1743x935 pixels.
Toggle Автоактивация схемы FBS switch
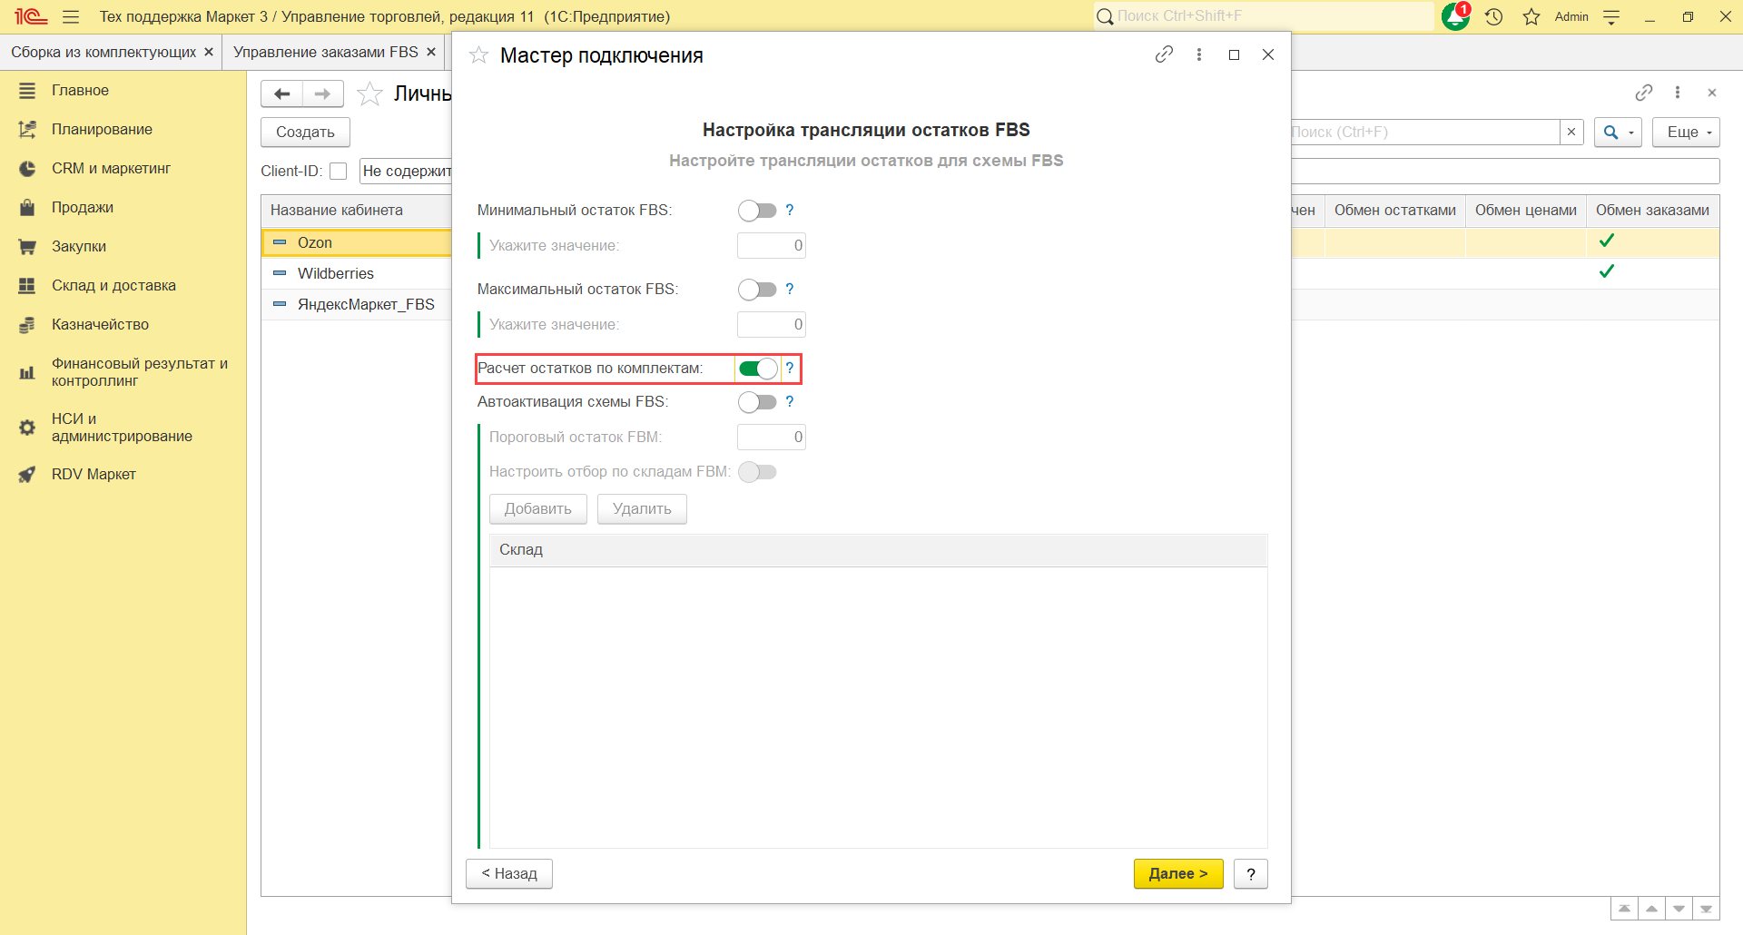pos(757,402)
